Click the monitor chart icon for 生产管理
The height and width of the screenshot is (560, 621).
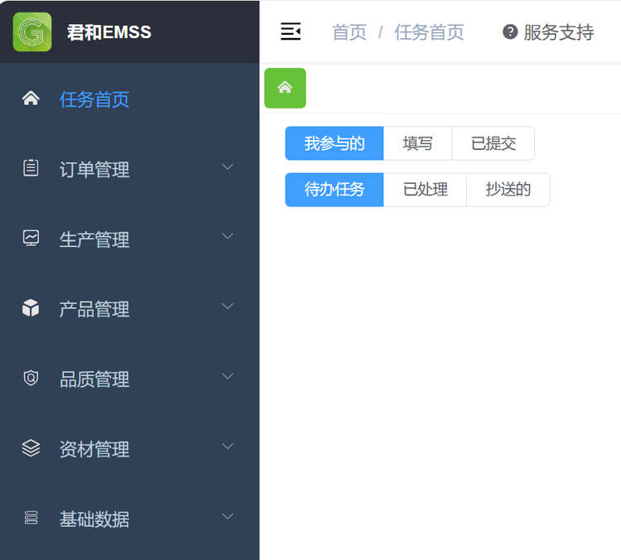31,239
